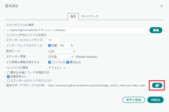The width and height of the screenshot is (169, 112).
Task: Switch to the 設定 tab
Action: click(73, 17)
